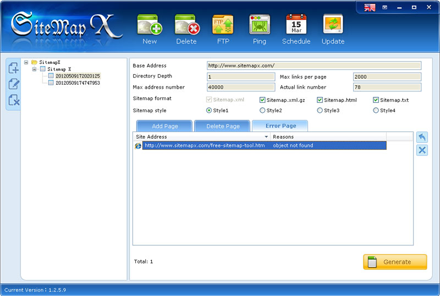Click the Base Address input field
440x296 pixels.
(314, 65)
